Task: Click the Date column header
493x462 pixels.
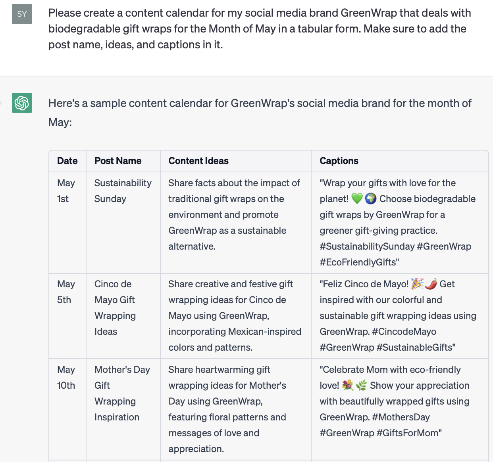Action: pyautogui.click(x=67, y=161)
